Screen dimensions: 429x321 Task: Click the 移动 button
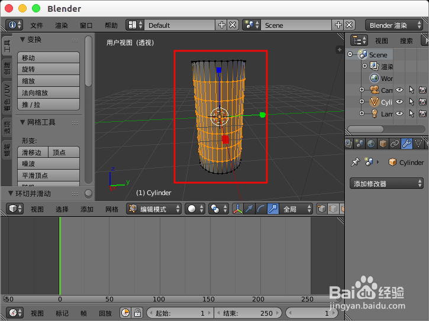[49, 58]
